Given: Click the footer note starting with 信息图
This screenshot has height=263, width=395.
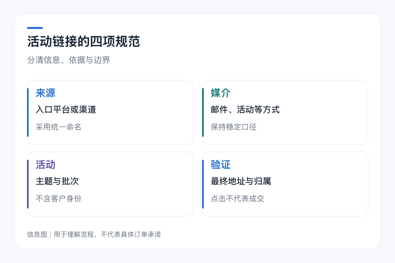Looking at the screenshot, I should [94, 234].
